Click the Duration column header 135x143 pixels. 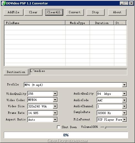click(x=102, y=23)
